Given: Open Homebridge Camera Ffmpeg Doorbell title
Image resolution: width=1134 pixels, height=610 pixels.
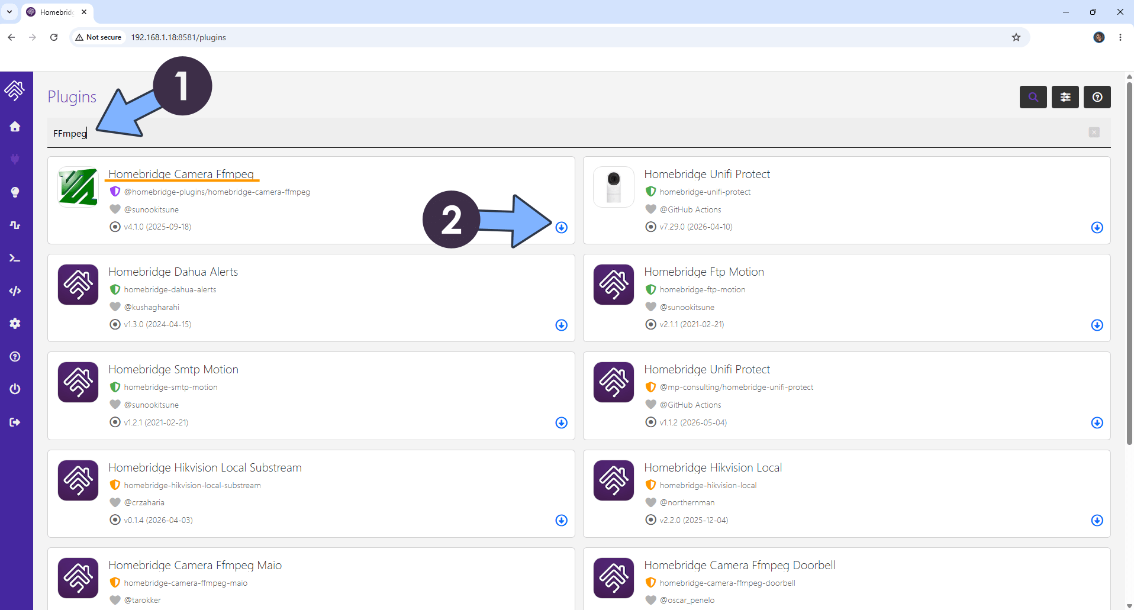Looking at the screenshot, I should pos(739,565).
